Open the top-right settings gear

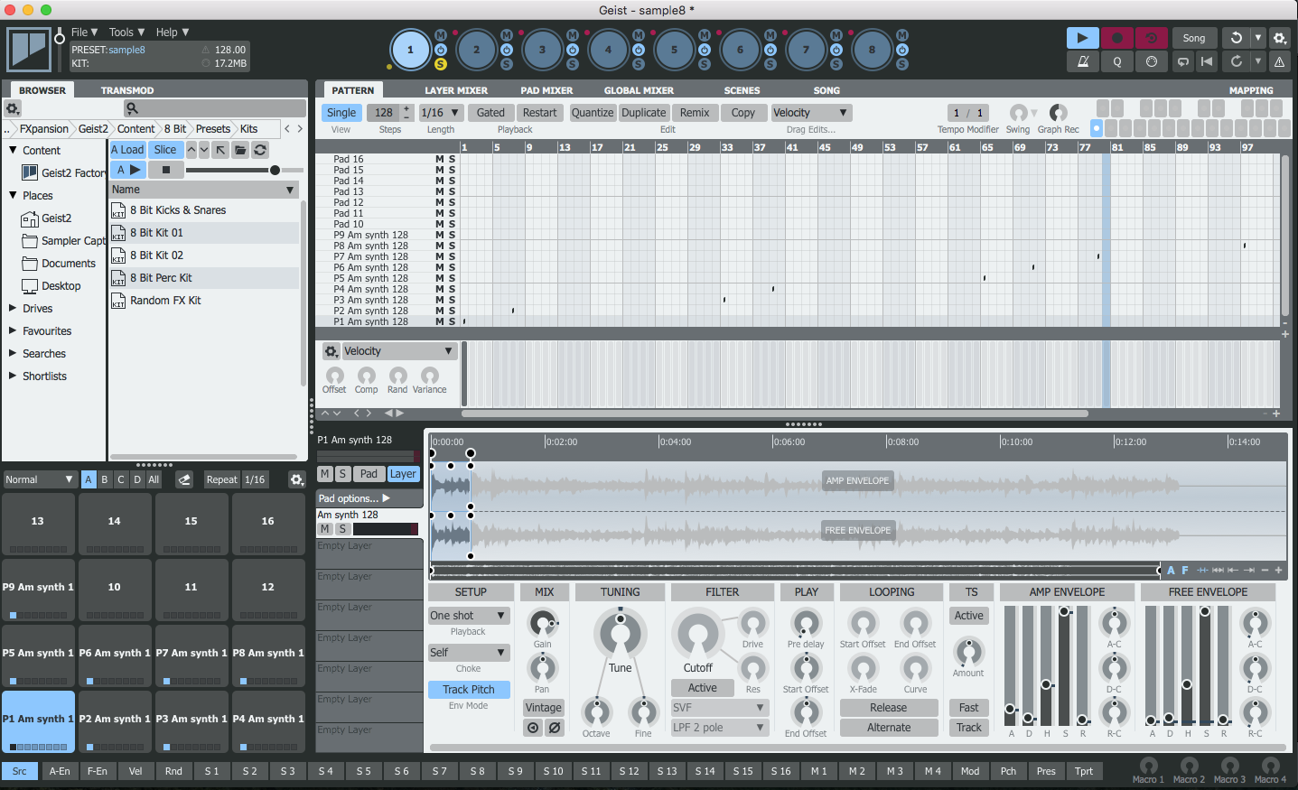[x=1279, y=38]
